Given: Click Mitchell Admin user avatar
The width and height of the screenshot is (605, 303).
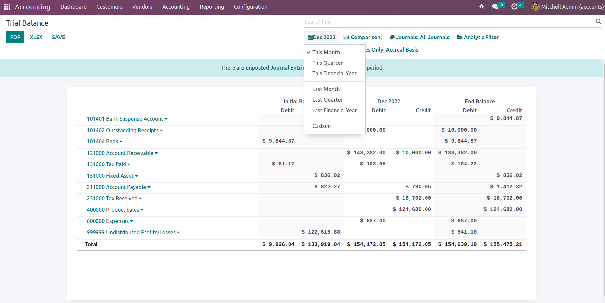Looking at the screenshot, I should point(535,7).
